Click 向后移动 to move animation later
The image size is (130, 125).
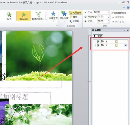click(x=118, y=22)
